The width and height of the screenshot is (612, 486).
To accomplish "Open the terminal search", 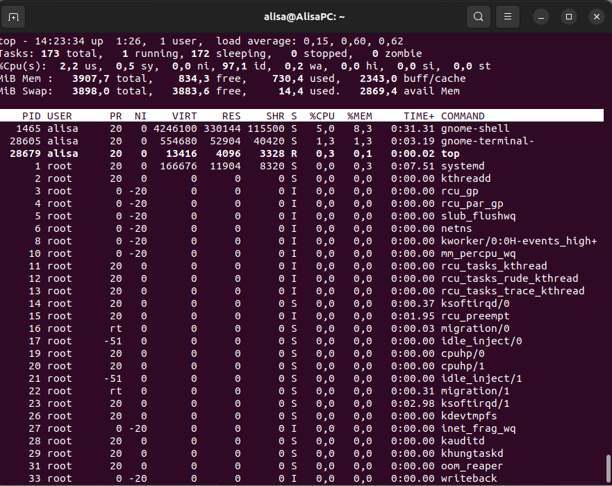I will click(478, 17).
